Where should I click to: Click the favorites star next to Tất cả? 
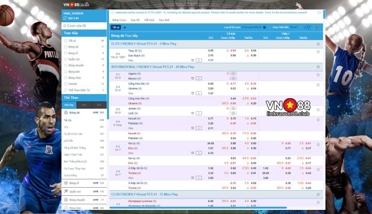click(125, 27)
